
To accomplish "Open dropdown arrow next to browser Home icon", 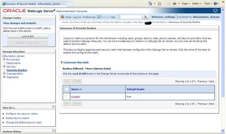I will 155,3.
